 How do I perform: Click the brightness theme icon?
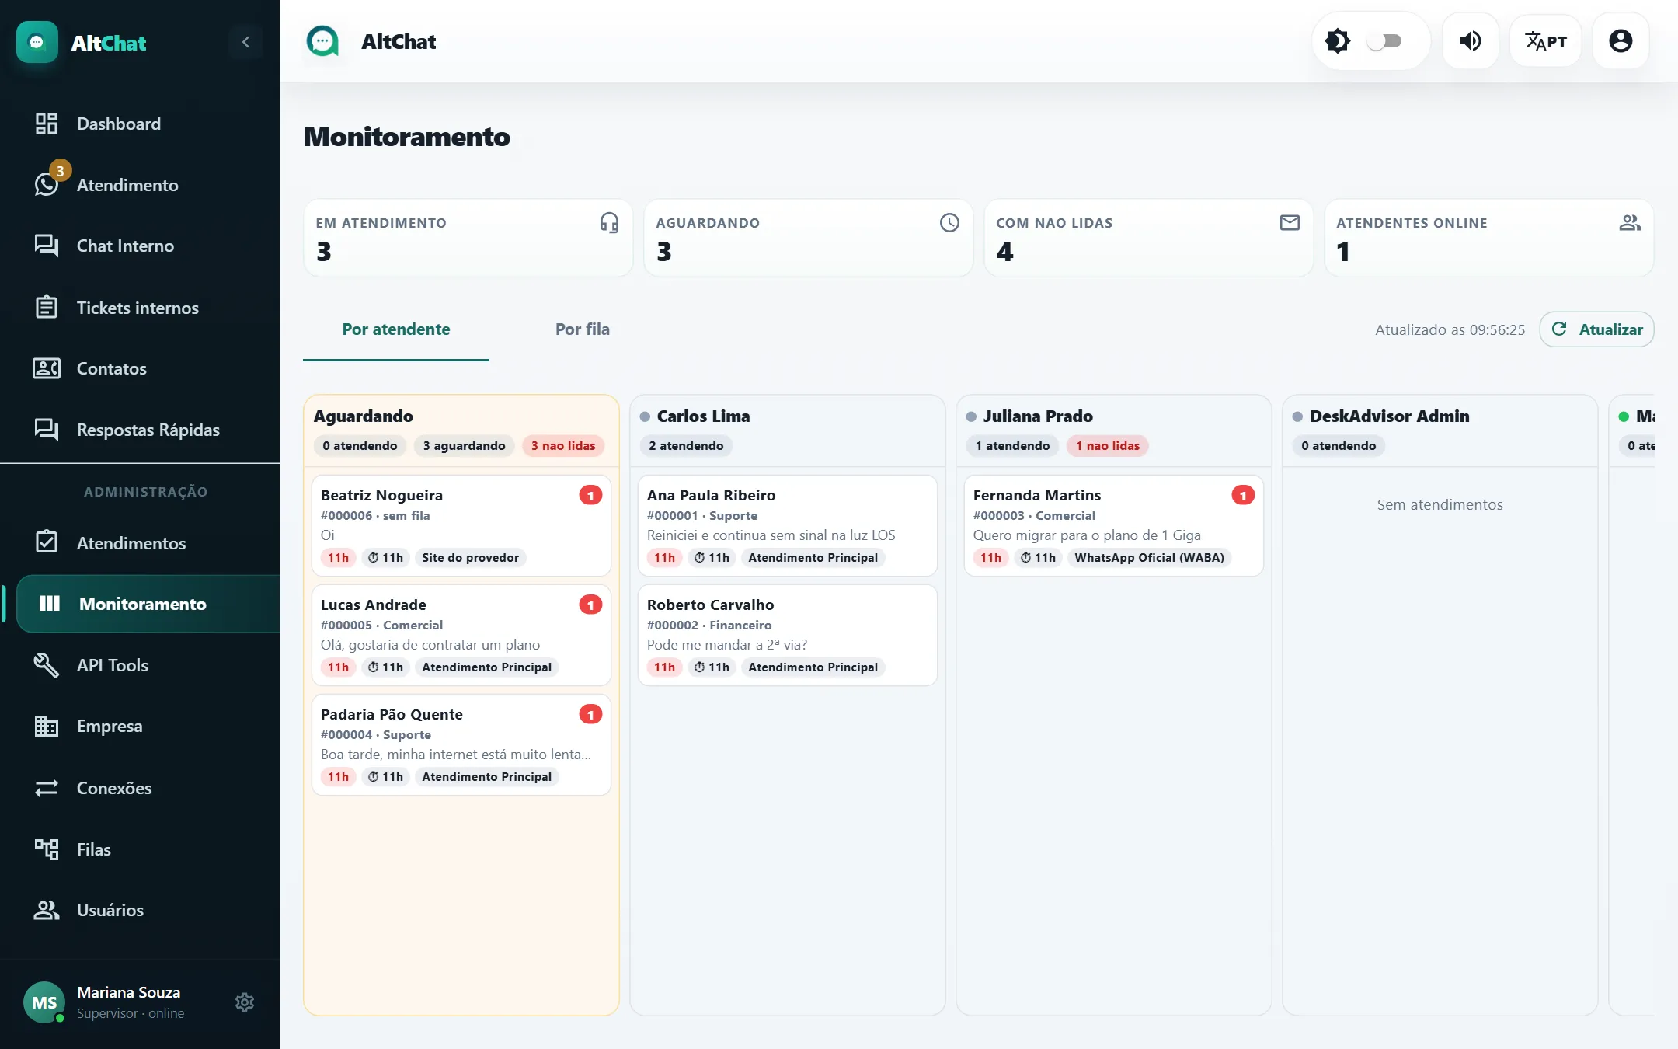coord(1338,41)
